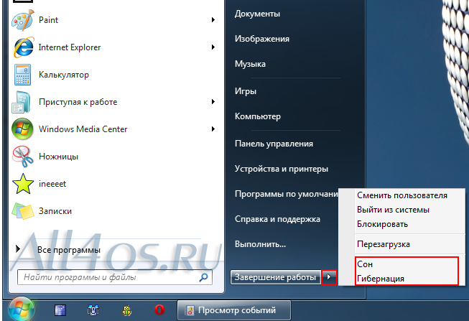Open Панель управления
The image size is (469, 321).
pyautogui.click(x=274, y=144)
